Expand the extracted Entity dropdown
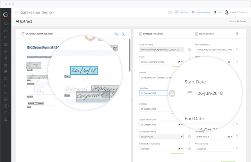The height and width of the screenshot is (162, 251). [182, 62]
